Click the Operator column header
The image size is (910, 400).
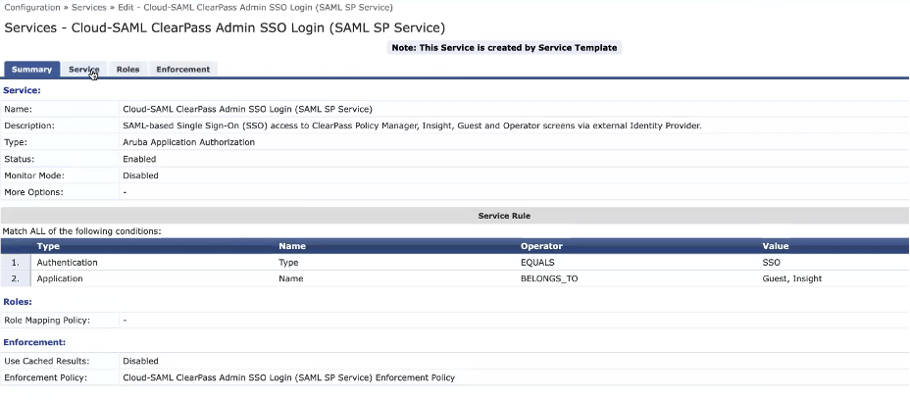tap(540, 246)
